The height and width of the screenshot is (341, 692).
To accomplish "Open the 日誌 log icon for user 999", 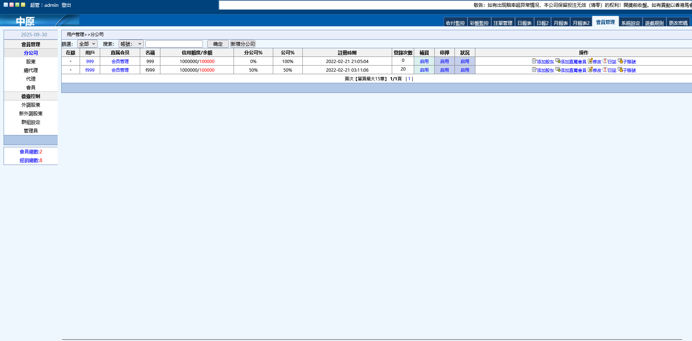I will [605, 61].
